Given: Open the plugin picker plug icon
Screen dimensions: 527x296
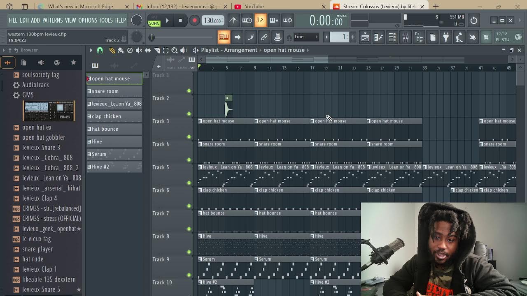Looking at the screenshot, I should [446, 37].
